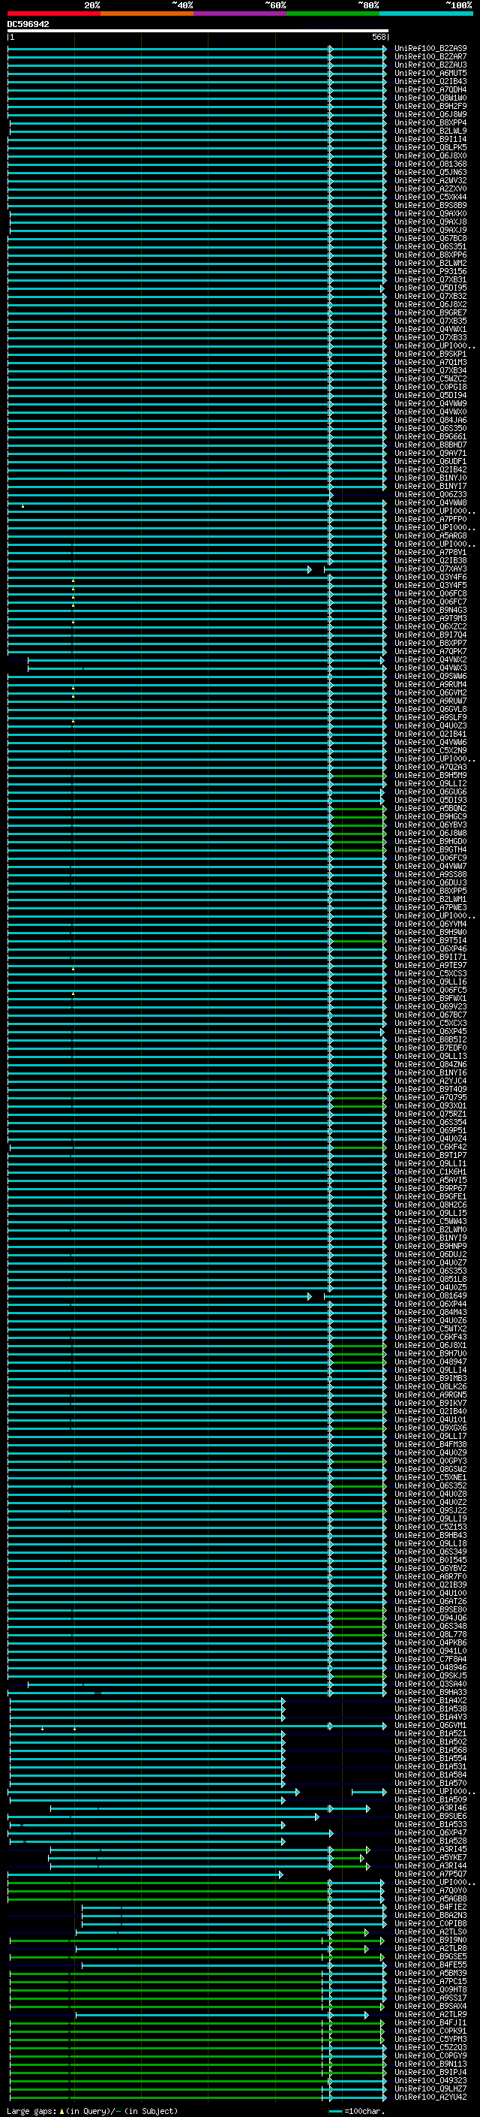Open hit UniRef100_B2ZAU3
Image resolution: width=480 pixels, height=2117 pixels.
(430, 65)
